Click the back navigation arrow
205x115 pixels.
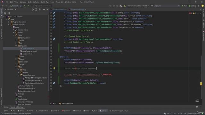coord(3,6)
